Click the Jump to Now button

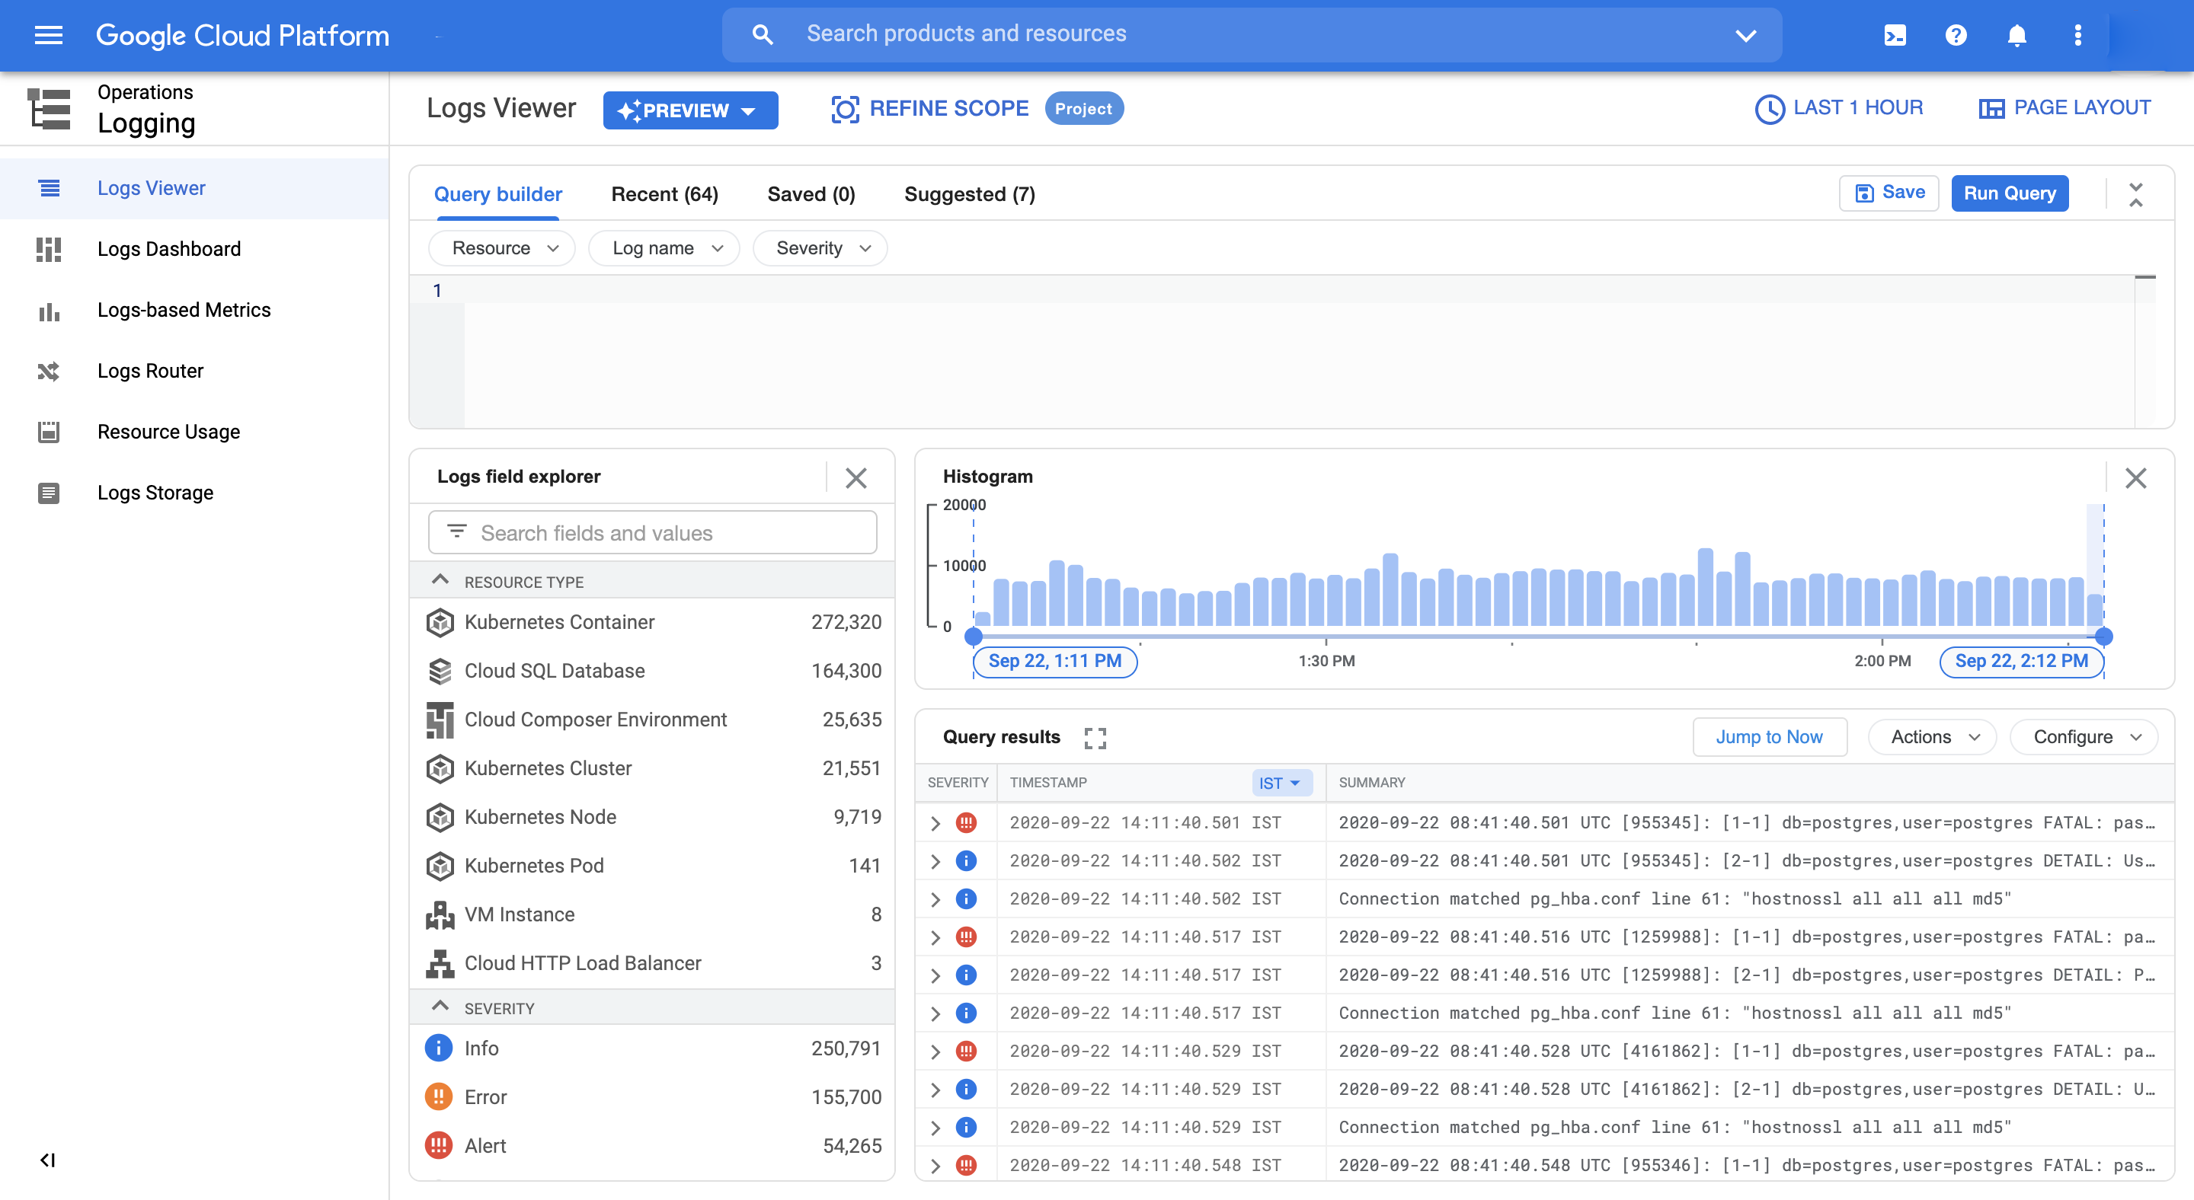[x=1768, y=737]
